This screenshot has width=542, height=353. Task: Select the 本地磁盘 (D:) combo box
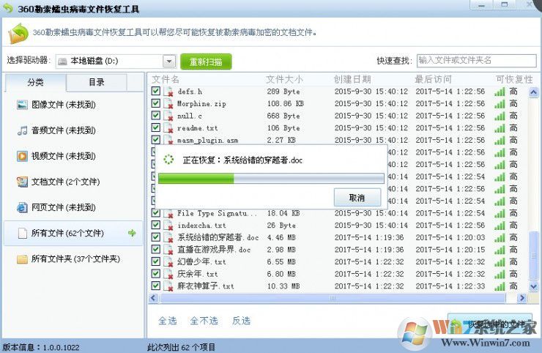click(116, 62)
